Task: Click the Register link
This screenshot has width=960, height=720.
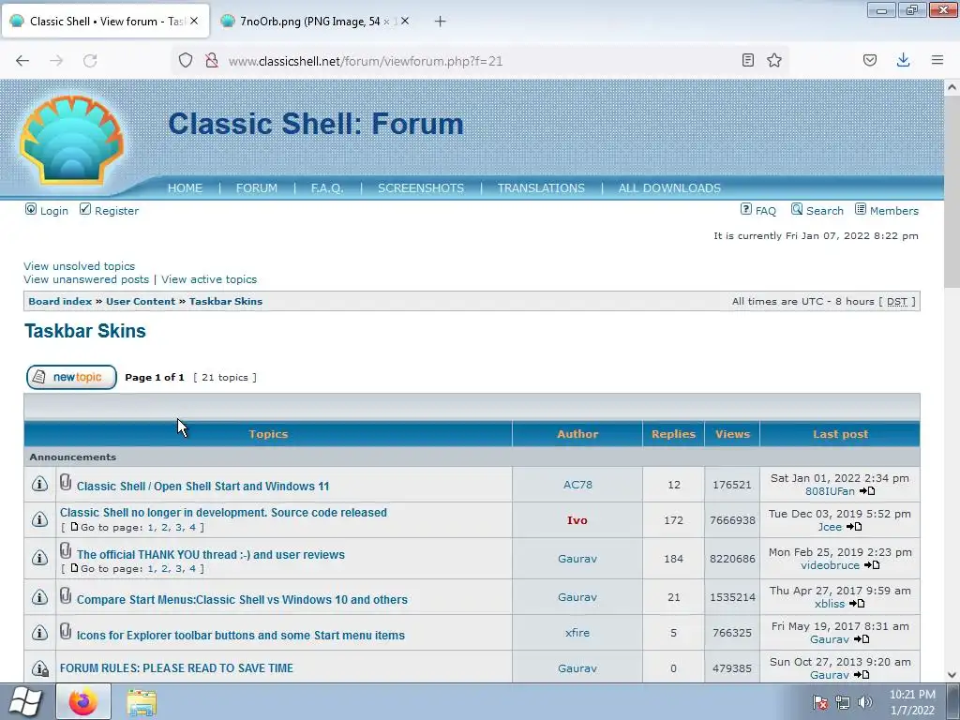Action: [x=116, y=211]
